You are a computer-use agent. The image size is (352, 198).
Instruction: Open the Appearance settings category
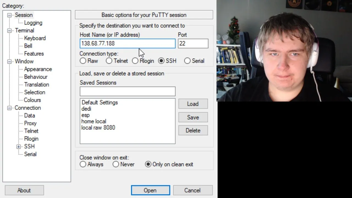(x=38, y=69)
